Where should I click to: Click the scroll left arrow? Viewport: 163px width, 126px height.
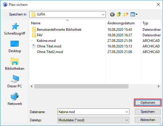point(32,86)
